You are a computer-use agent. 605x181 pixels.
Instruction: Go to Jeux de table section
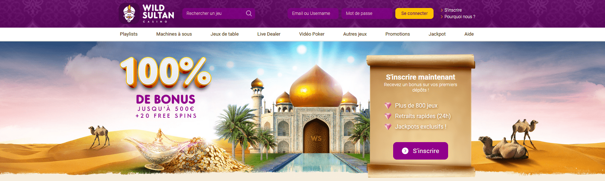225,34
